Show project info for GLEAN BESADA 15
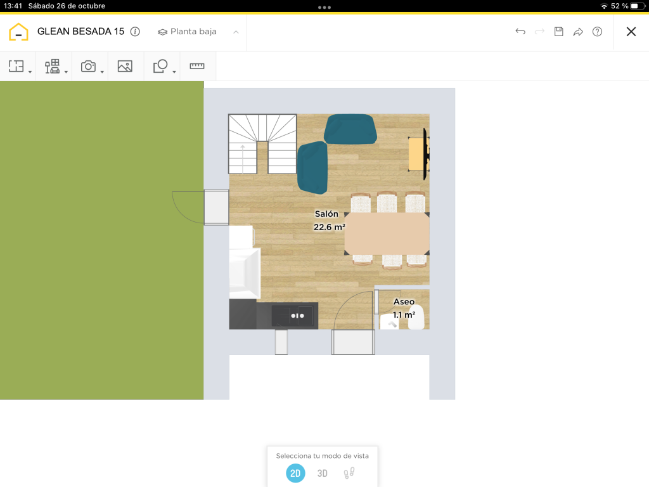The height and width of the screenshot is (487, 649). tap(135, 32)
